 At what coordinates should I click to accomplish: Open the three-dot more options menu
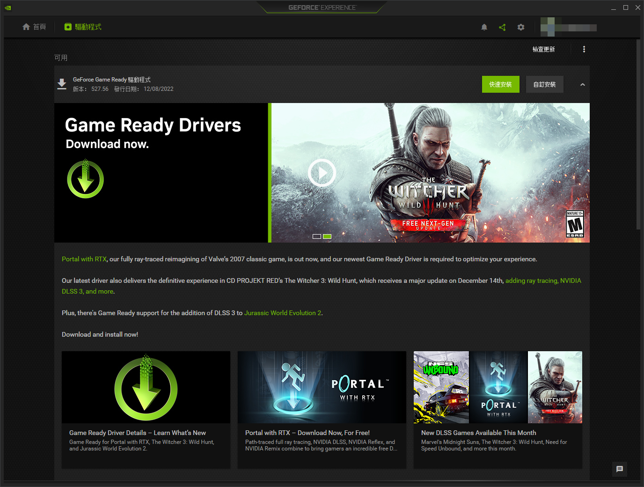584,49
